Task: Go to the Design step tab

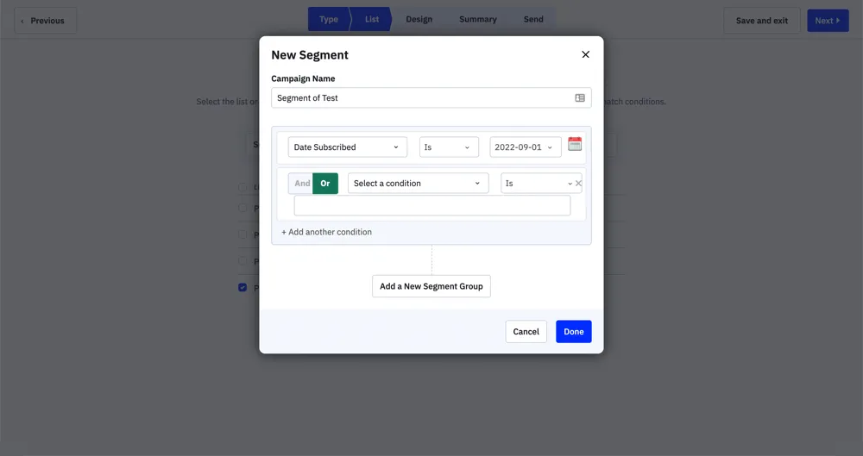Action: click(x=419, y=20)
